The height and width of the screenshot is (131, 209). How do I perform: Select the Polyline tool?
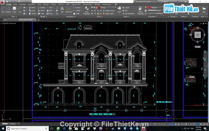(x=8, y=9)
